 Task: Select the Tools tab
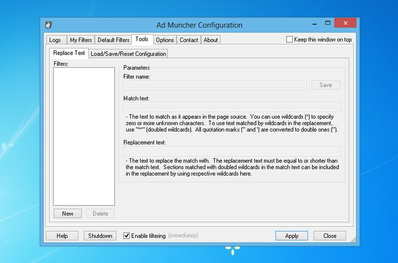142,39
